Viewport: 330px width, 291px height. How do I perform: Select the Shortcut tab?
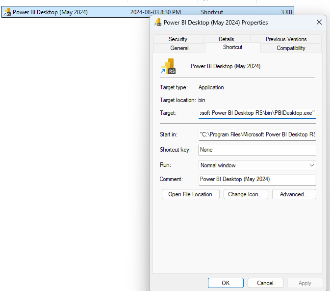tap(232, 47)
